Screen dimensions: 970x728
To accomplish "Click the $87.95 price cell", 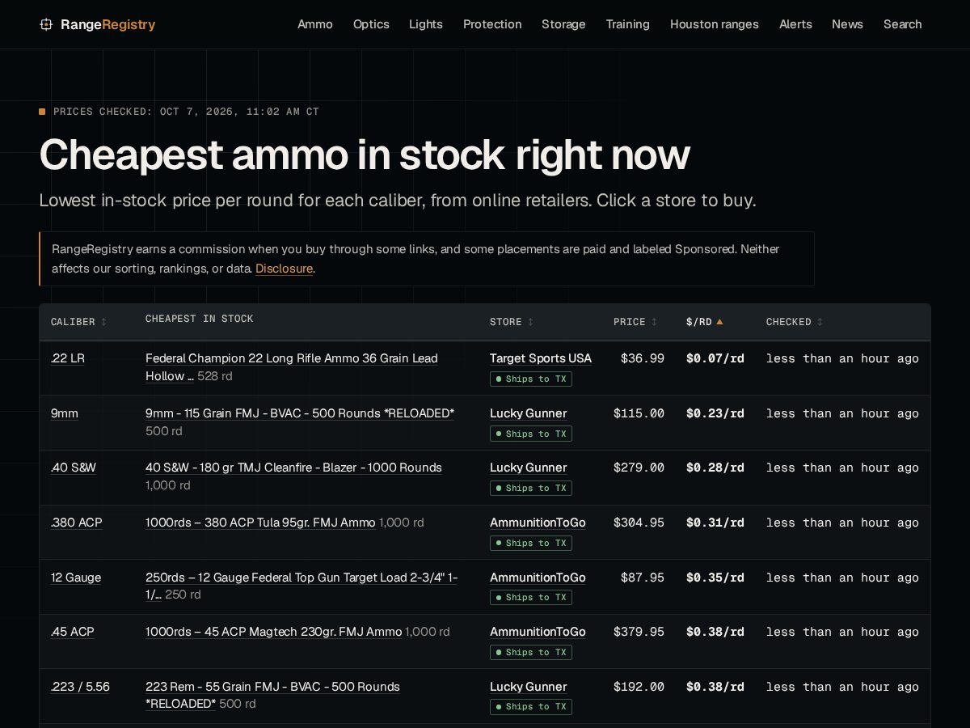I will coord(643,578).
